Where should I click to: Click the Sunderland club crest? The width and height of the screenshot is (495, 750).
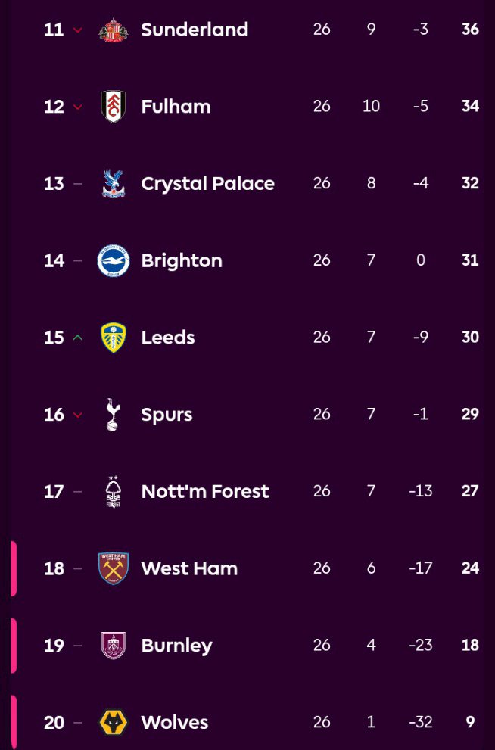(114, 30)
